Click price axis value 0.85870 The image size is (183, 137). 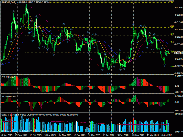coord(179,73)
